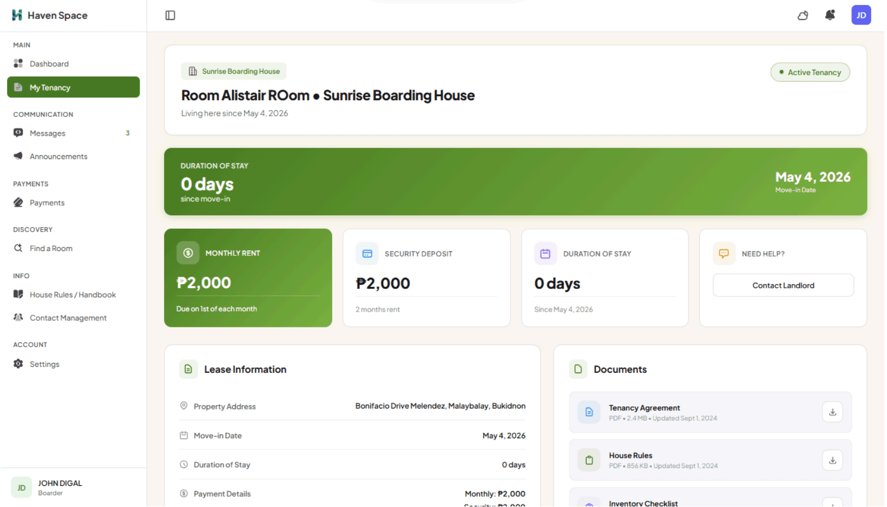Open Contact Management in sidebar

pos(74,318)
